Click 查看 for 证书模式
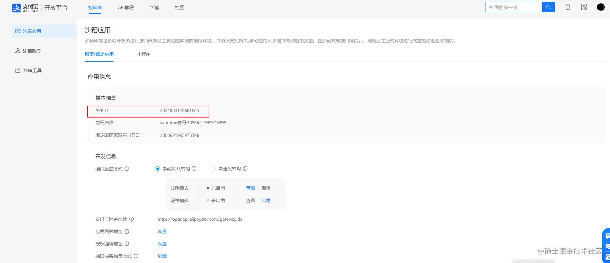The width and height of the screenshot is (610, 263). pos(251,200)
